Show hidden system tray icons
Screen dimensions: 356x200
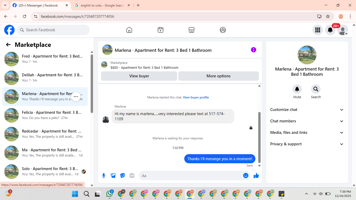click(x=306, y=194)
